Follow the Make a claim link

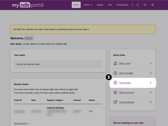click(x=125, y=63)
